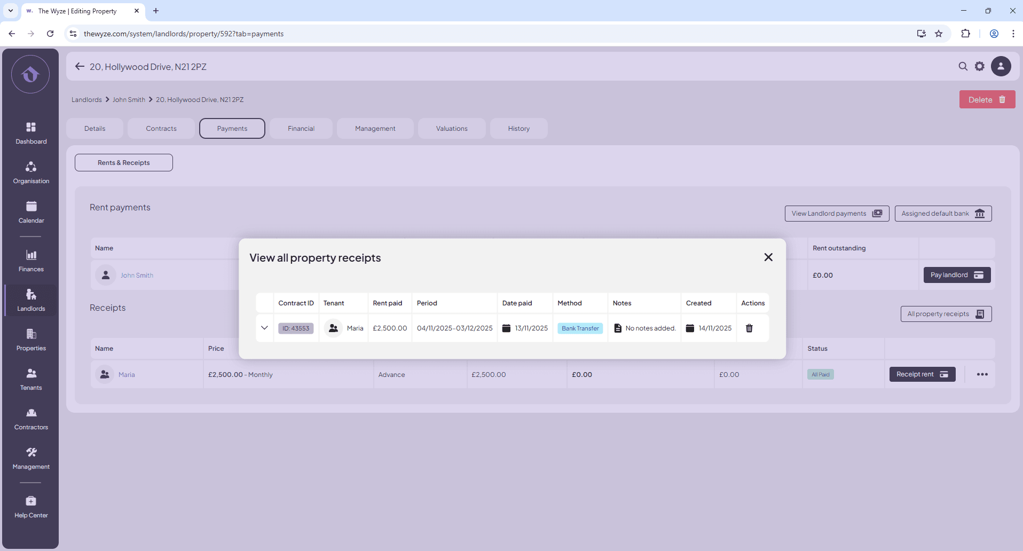Image resolution: width=1023 pixels, height=551 pixels.
Task: Open the three-dots menu for Maria's receipt
Action: (x=982, y=374)
